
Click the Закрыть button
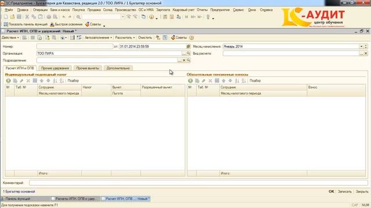pyautogui.click(x=362, y=191)
